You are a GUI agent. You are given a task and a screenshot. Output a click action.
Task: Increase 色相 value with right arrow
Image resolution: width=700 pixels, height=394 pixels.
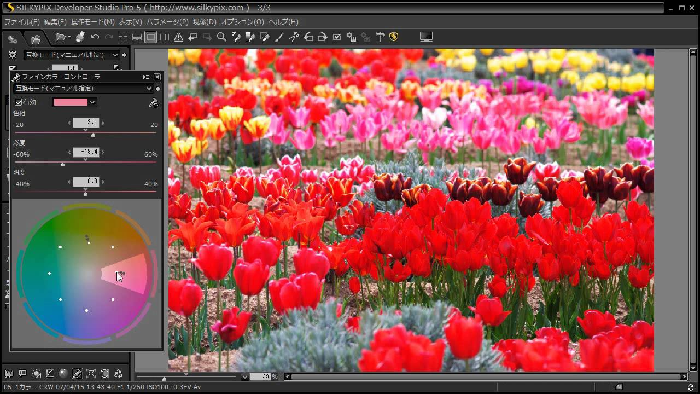(103, 123)
